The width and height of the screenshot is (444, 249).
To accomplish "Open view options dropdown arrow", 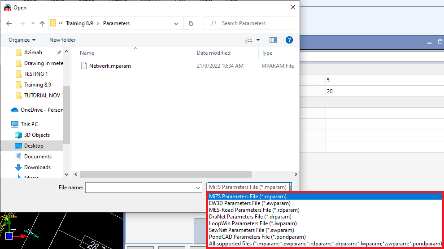I will point(258,40).
